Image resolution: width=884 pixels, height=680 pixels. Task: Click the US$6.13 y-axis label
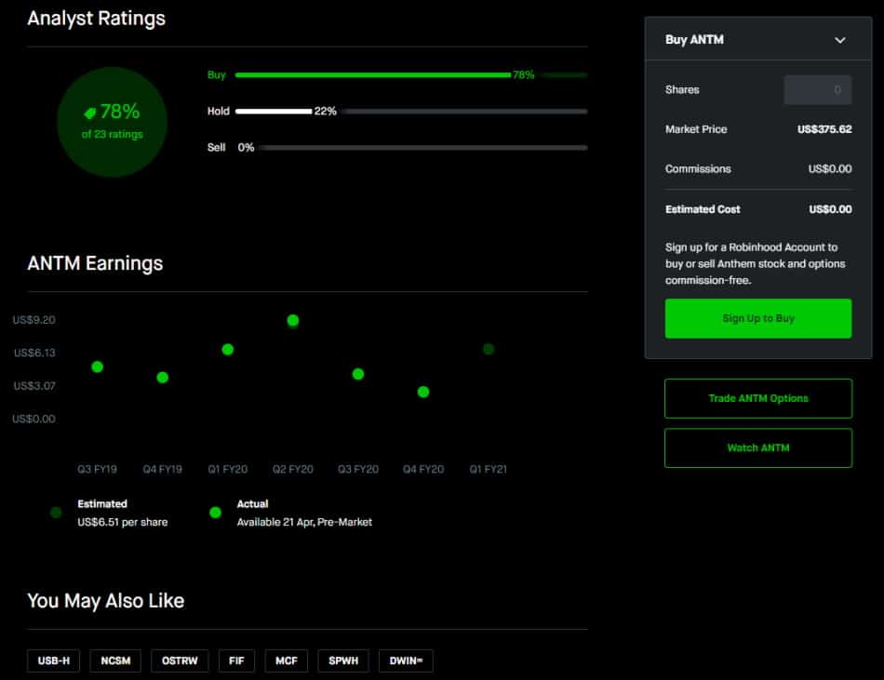point(34,353)
